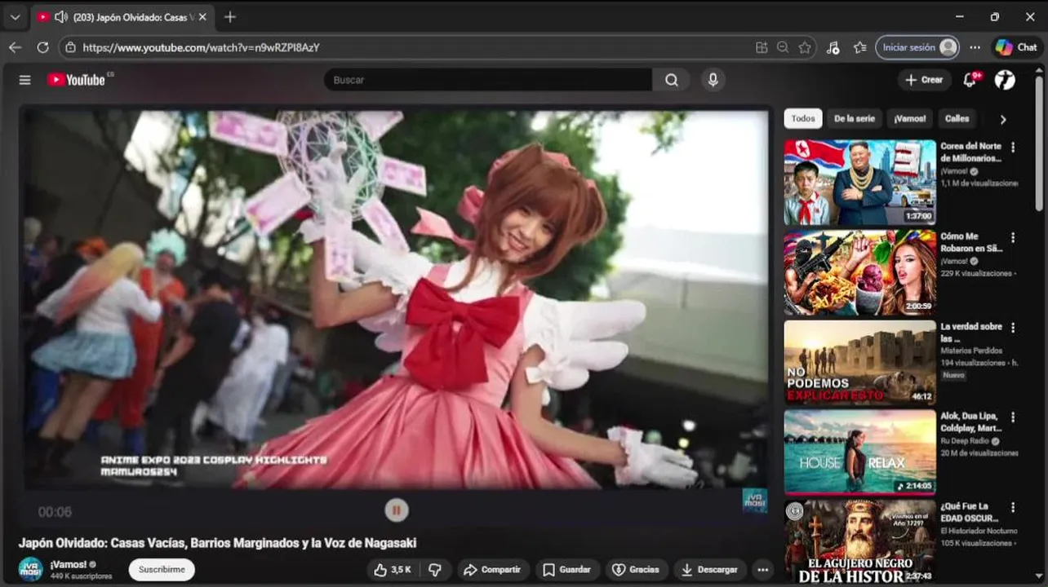Viewport: 1048px width, 587px height.
Task: Start voice search with the microphone
Action: (x=713, y=80)
